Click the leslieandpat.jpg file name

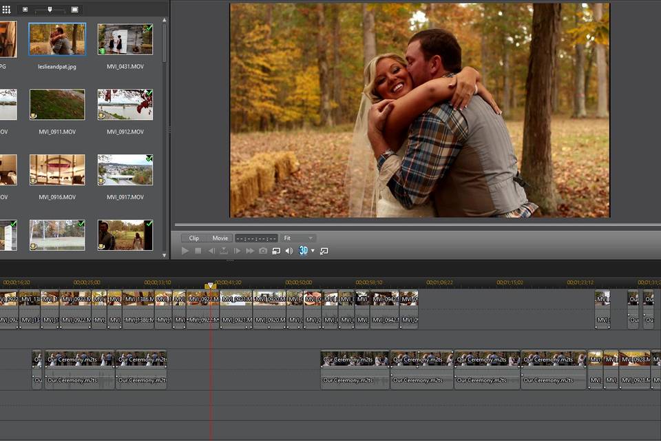tap(57, 67)
